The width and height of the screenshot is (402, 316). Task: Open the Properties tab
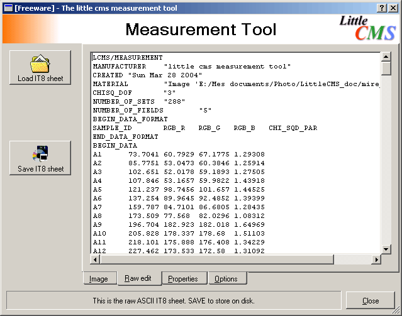(184, 278)
